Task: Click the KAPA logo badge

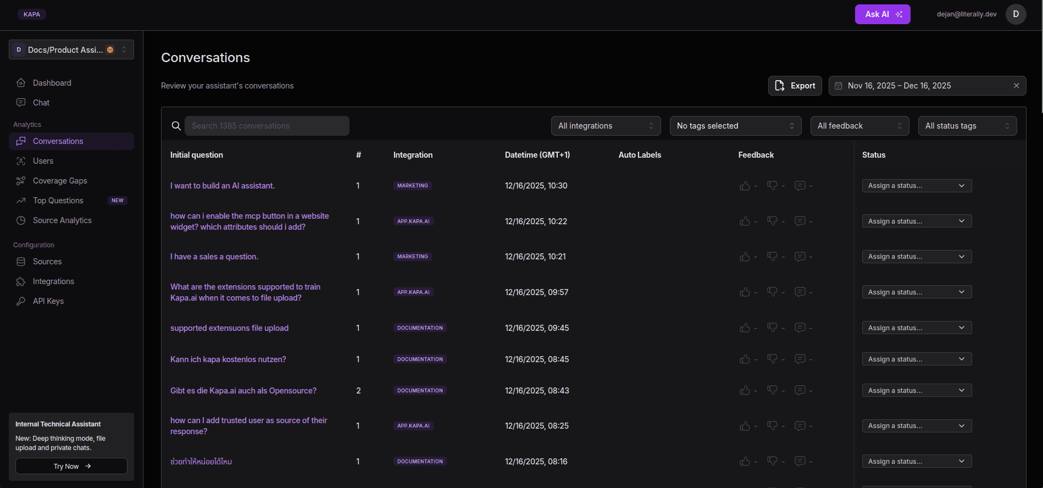Action: pos(32,14)
